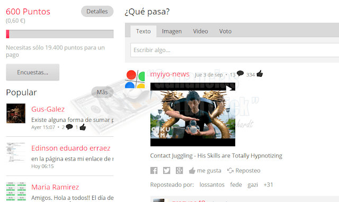Click the thumbs-up icon on Gus-Galez post
This screenshot has height=202, width=339.
coord(83,127)
